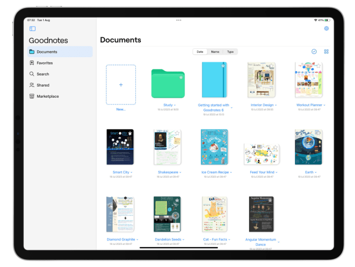Toggle favorite star on Shakespeare

[177, 133]
